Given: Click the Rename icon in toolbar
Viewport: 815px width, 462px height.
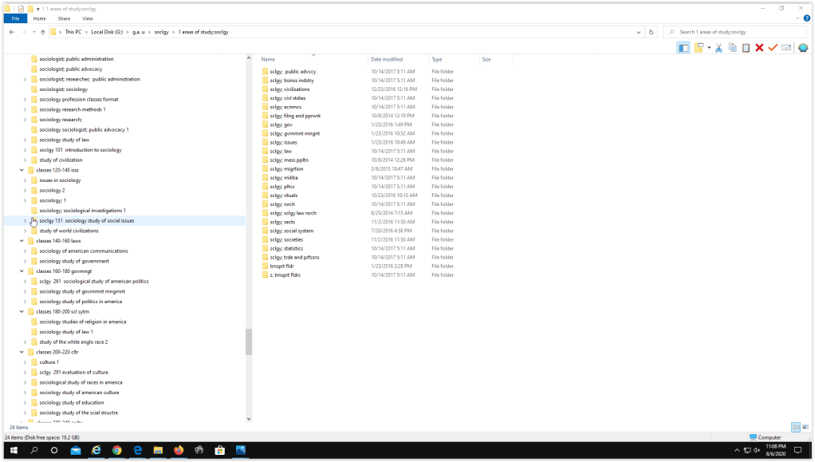Looking at the screenshot, I should tap(786, 48).
